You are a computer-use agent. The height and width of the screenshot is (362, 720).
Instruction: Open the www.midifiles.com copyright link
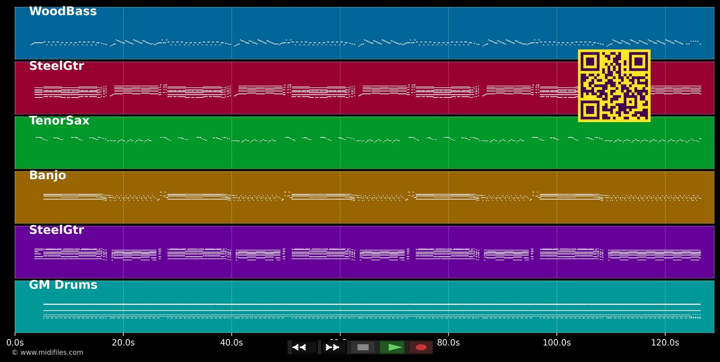[47, 352]
